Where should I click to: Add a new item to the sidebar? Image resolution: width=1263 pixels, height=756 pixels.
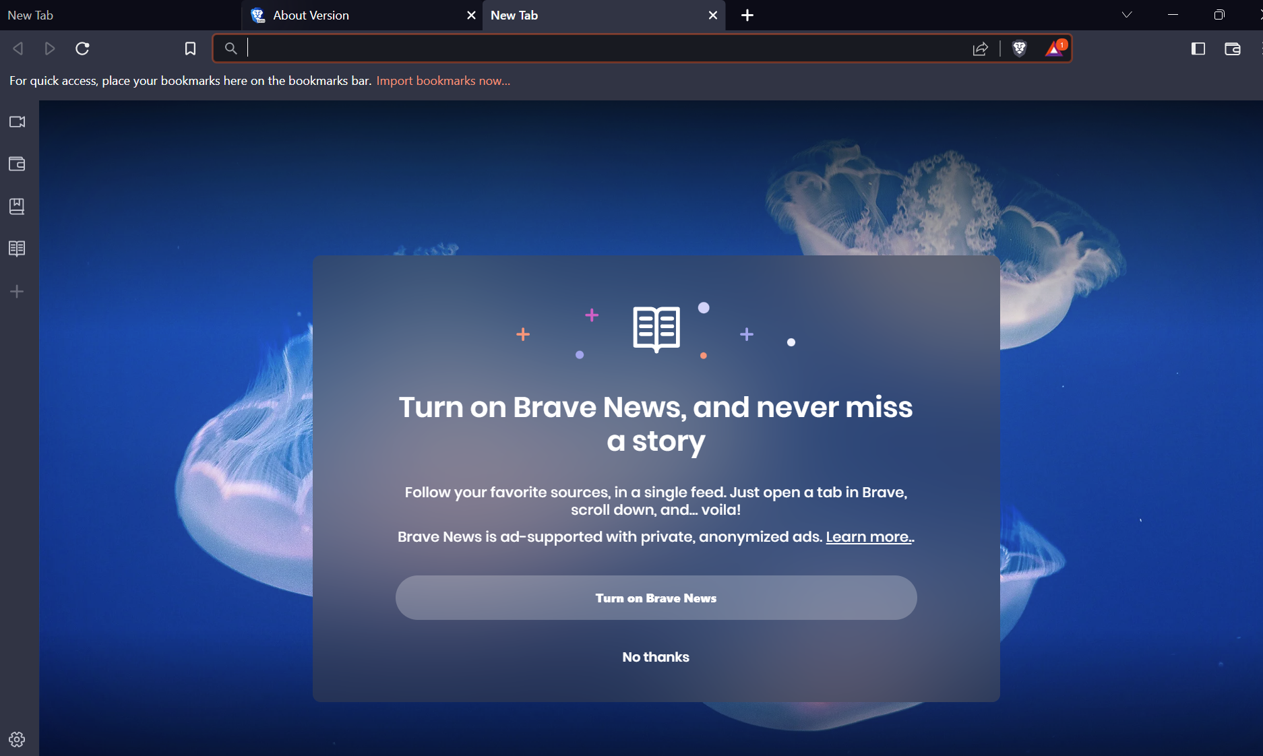click(17, 291)
